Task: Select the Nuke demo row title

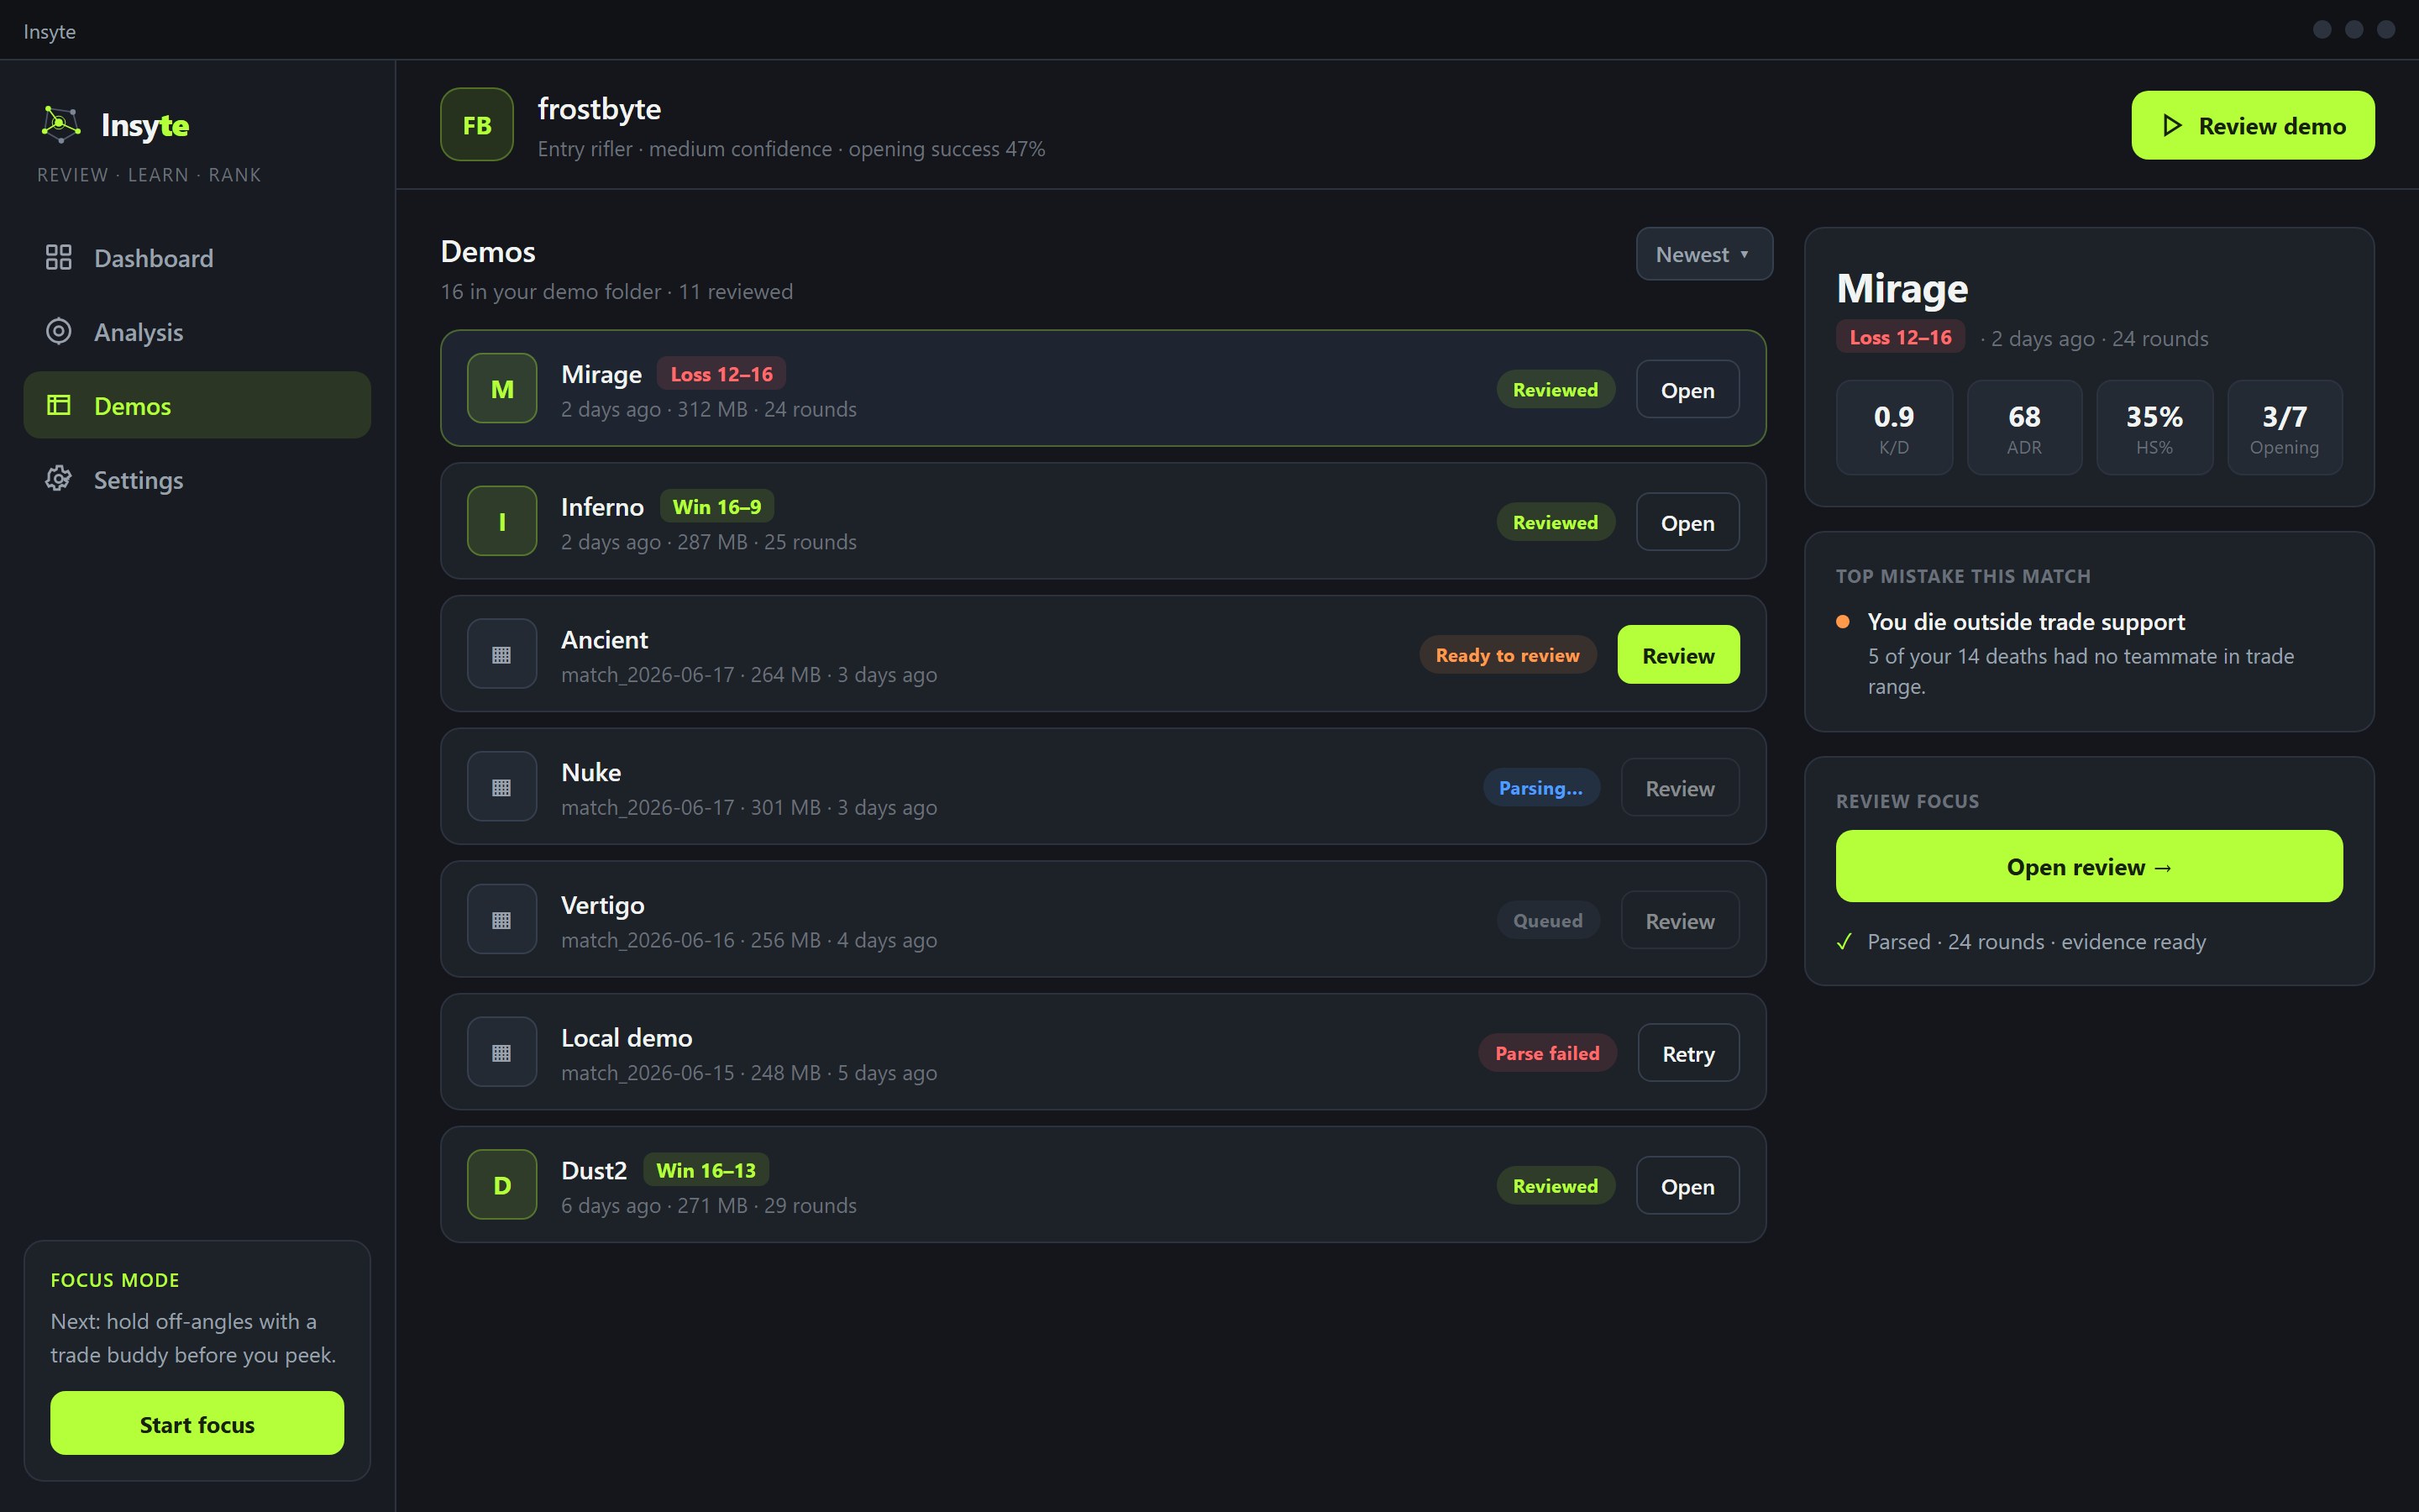Action: [x=590, y=772]
